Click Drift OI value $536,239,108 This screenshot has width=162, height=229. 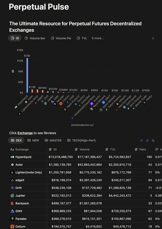coord(61,188)
